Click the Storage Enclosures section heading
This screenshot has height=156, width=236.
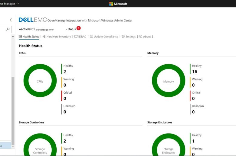(x=160, y=122)
